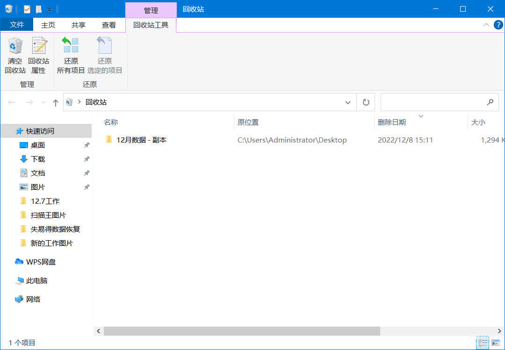The height and width of the screenshot is (350, 505).
Task: Open the address bar history dropdown
Action: point(348,102)
